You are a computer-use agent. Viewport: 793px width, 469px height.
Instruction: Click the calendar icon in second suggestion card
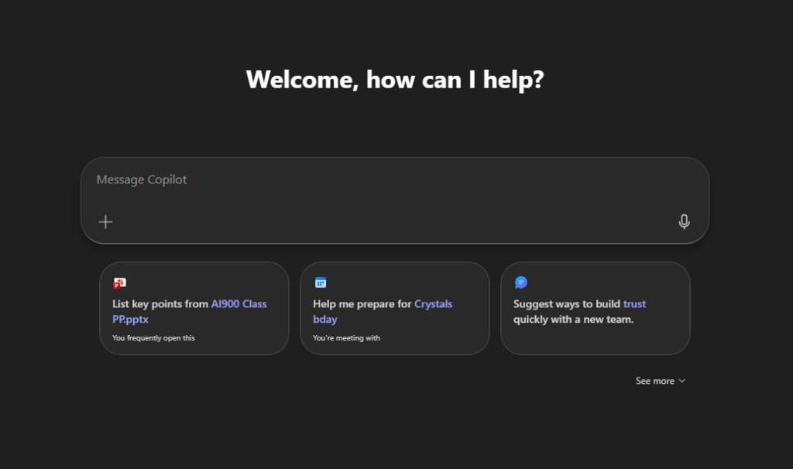[x=320, y=283]
